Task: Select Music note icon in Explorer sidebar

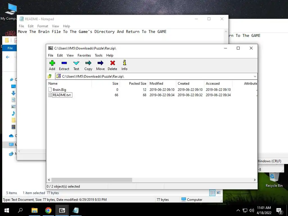Action: (13, 113)
